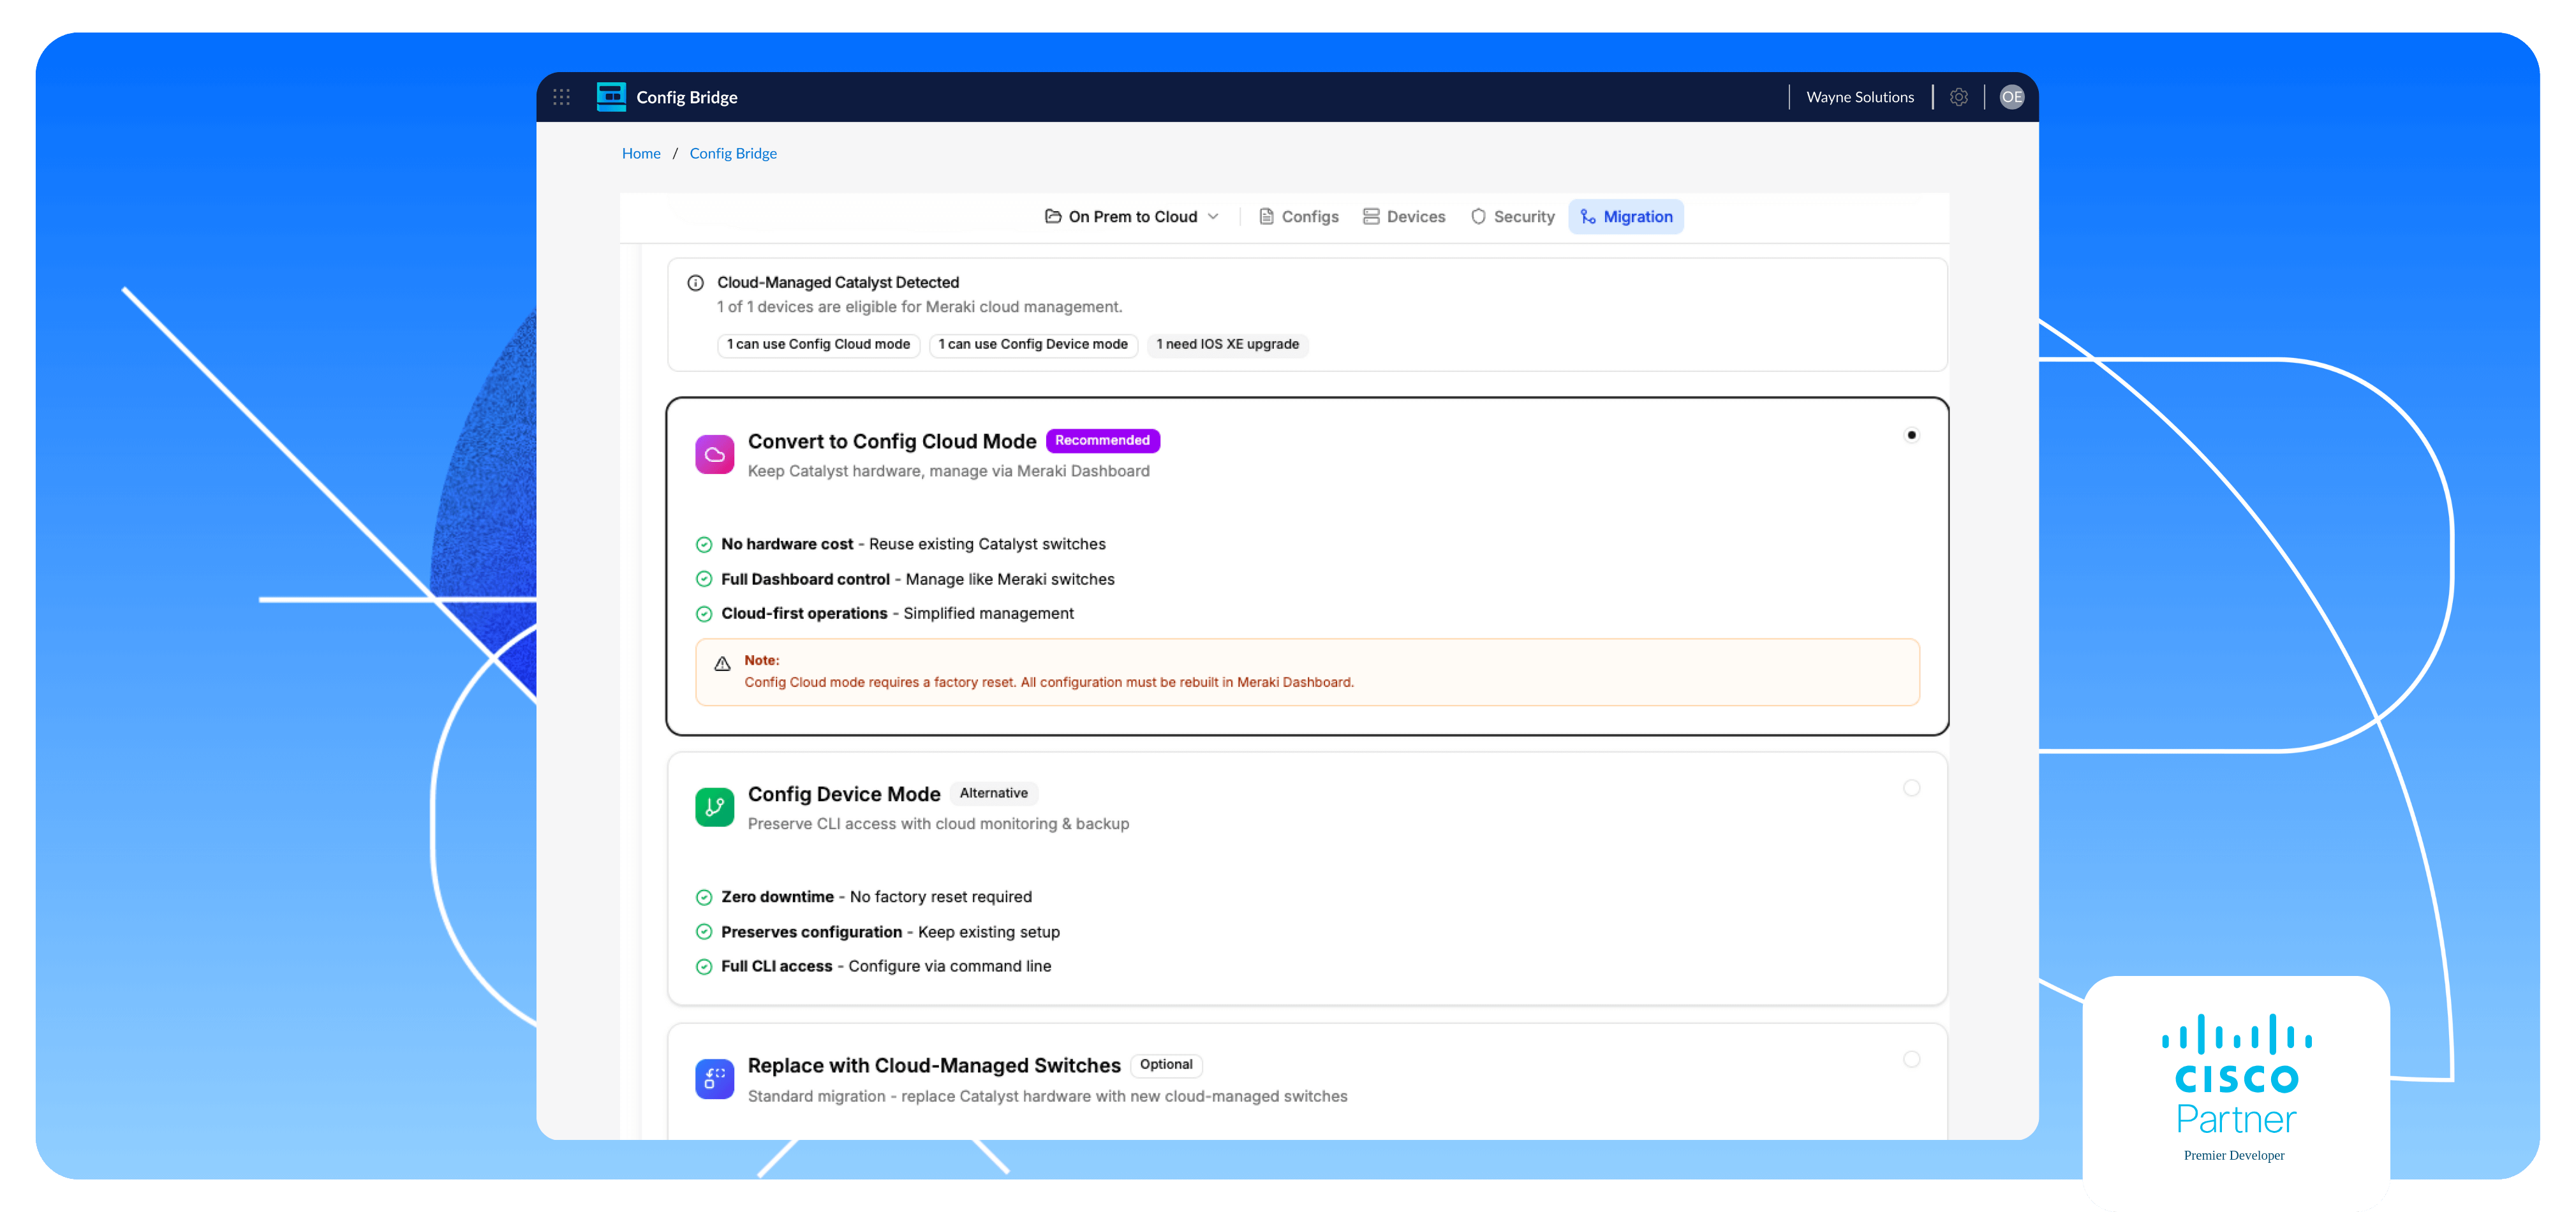Select the Replace with Cloud-Managed Switches radio button
This screenshot has width=2576, height=1212.
tap(1911, 1059)
